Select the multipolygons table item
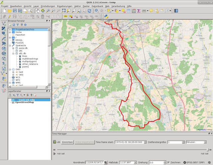 [x=29, y=61]
